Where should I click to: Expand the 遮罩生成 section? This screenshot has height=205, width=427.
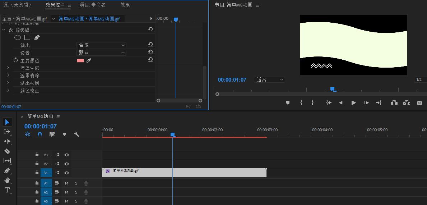(8, 68)
